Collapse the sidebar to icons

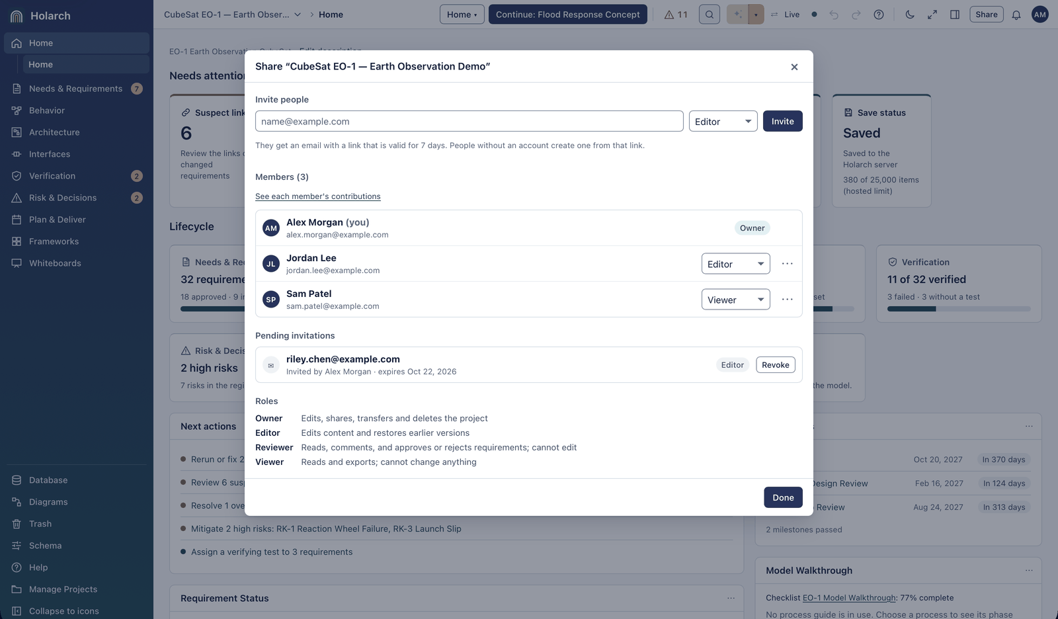tap(77, 611)
